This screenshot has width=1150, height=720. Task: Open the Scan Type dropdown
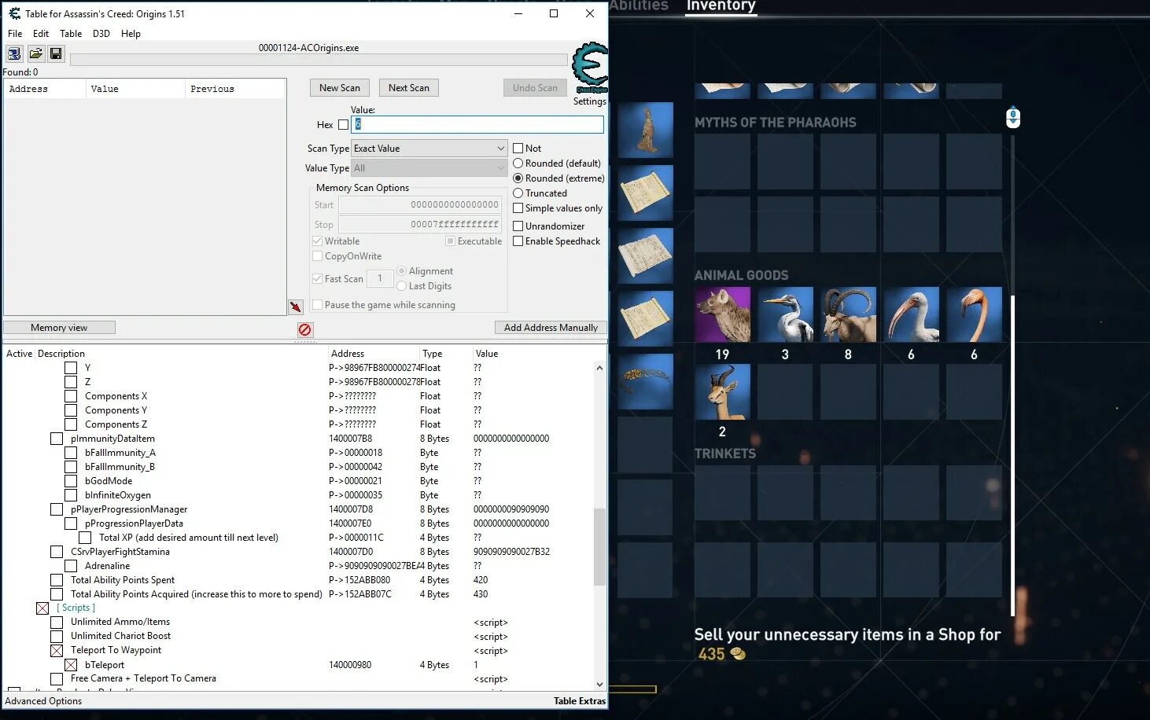[x=429, y=149]
